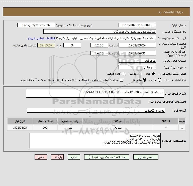The width and height of the screenshot is (193, 186).
Task: Click the request creator field پیمان دادی پوردرگزی
Action: [106, 38]
